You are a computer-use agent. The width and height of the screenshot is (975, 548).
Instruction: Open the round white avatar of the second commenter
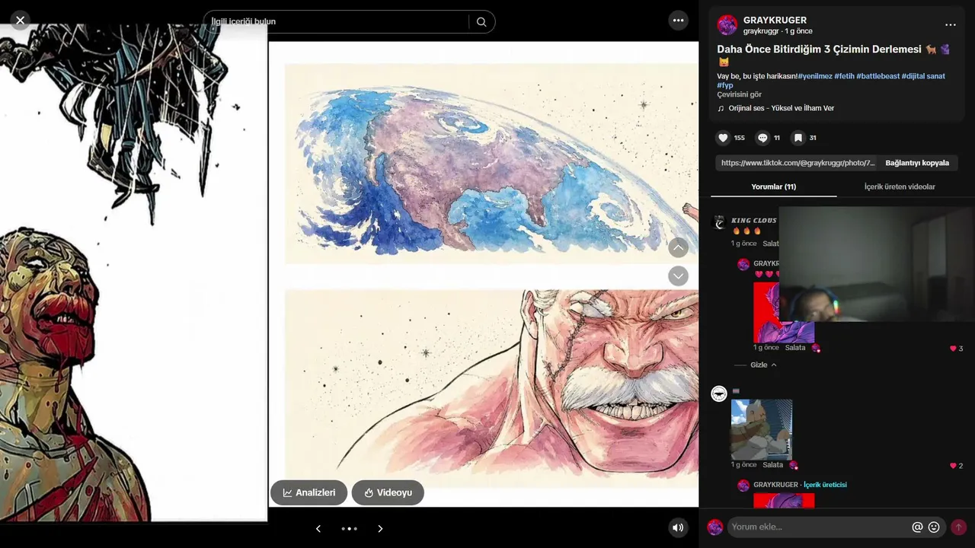(x=719, y=393)
